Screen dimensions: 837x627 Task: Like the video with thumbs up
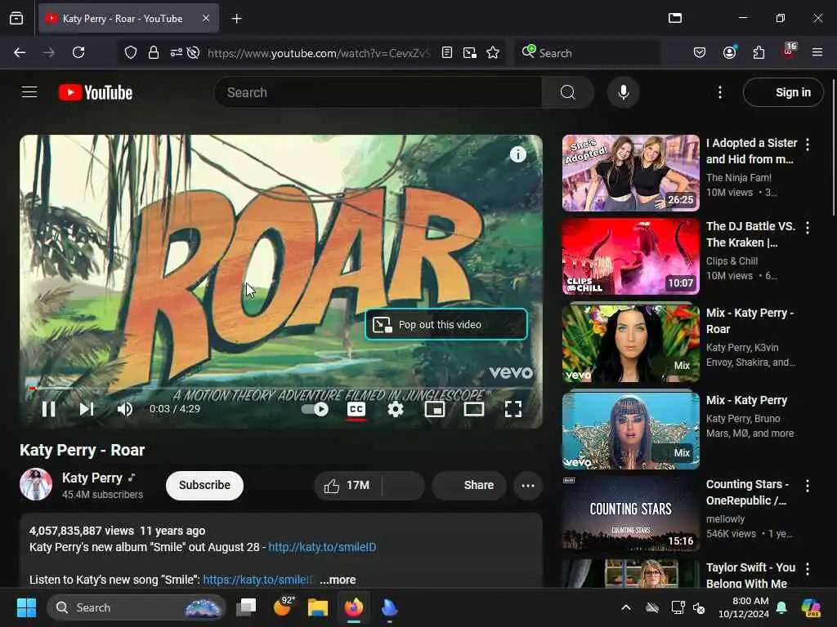click(347, 485)
